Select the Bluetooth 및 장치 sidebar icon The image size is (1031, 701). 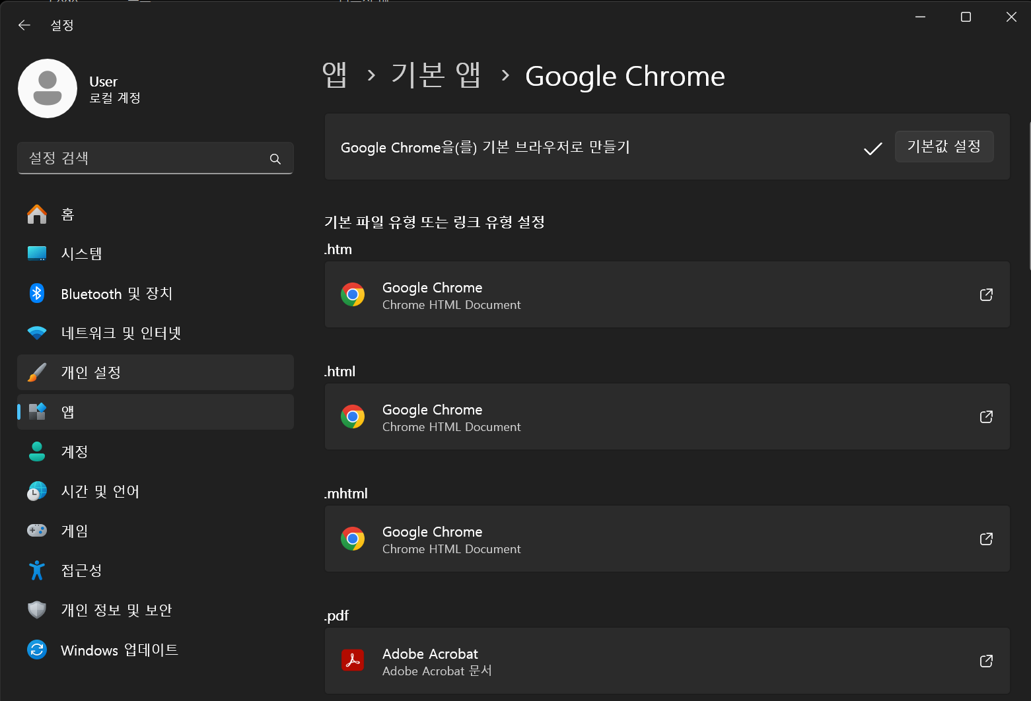tap(37, 294)
